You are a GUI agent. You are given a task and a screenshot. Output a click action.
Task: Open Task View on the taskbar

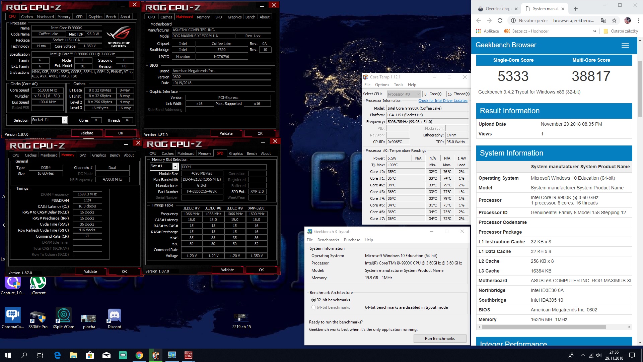(40, 355)
